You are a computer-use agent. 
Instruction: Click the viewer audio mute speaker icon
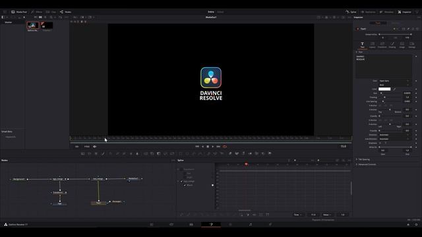(95, 146)
